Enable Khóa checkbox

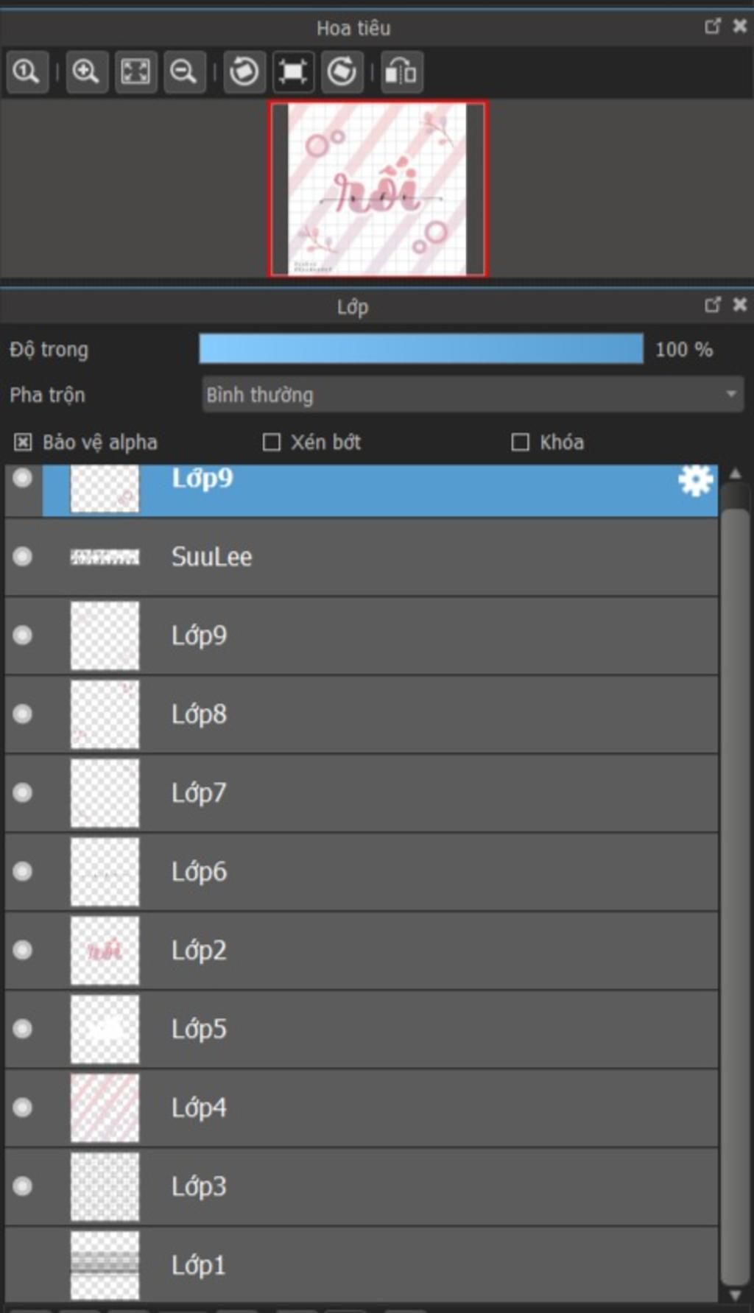(x=520, y=442)
